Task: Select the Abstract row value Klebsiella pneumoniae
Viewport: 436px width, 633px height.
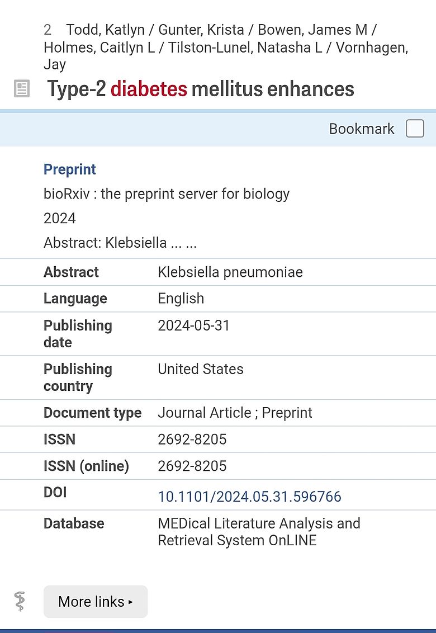Action: tap(230, 272)
